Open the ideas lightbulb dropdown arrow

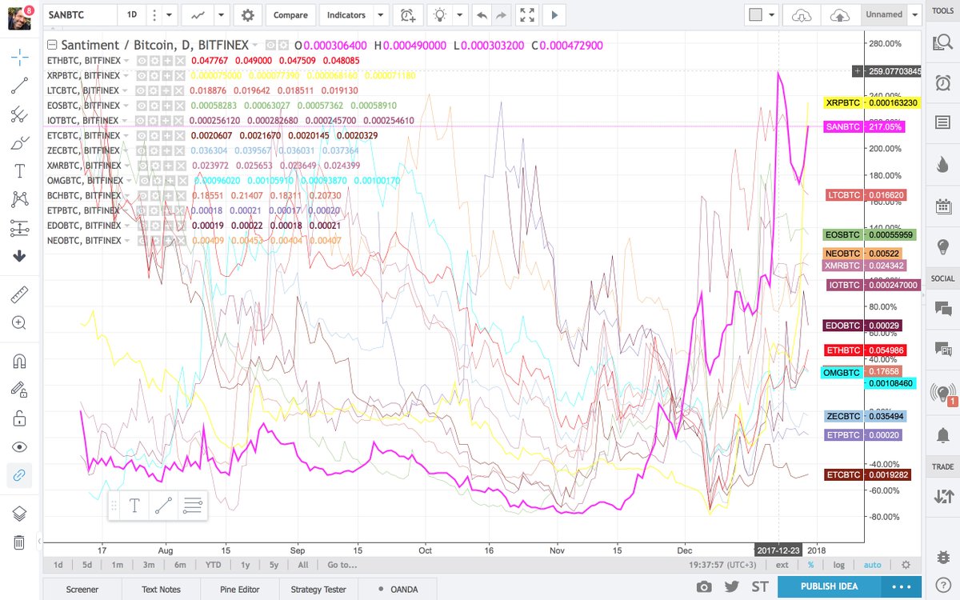[459, 14]
